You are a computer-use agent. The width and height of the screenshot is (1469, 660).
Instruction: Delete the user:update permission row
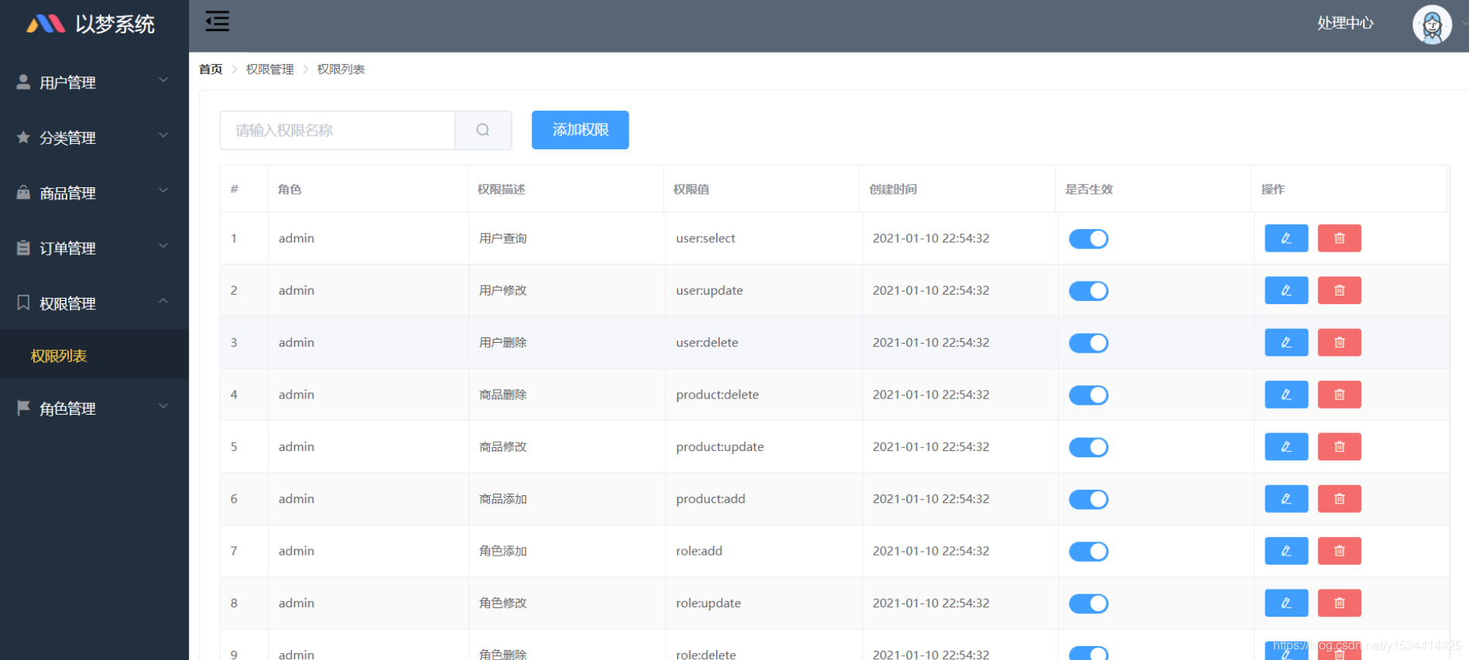pyautogui.click(x=1339, y=290)
